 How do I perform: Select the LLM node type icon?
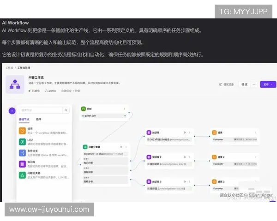(x=22, y=142)
